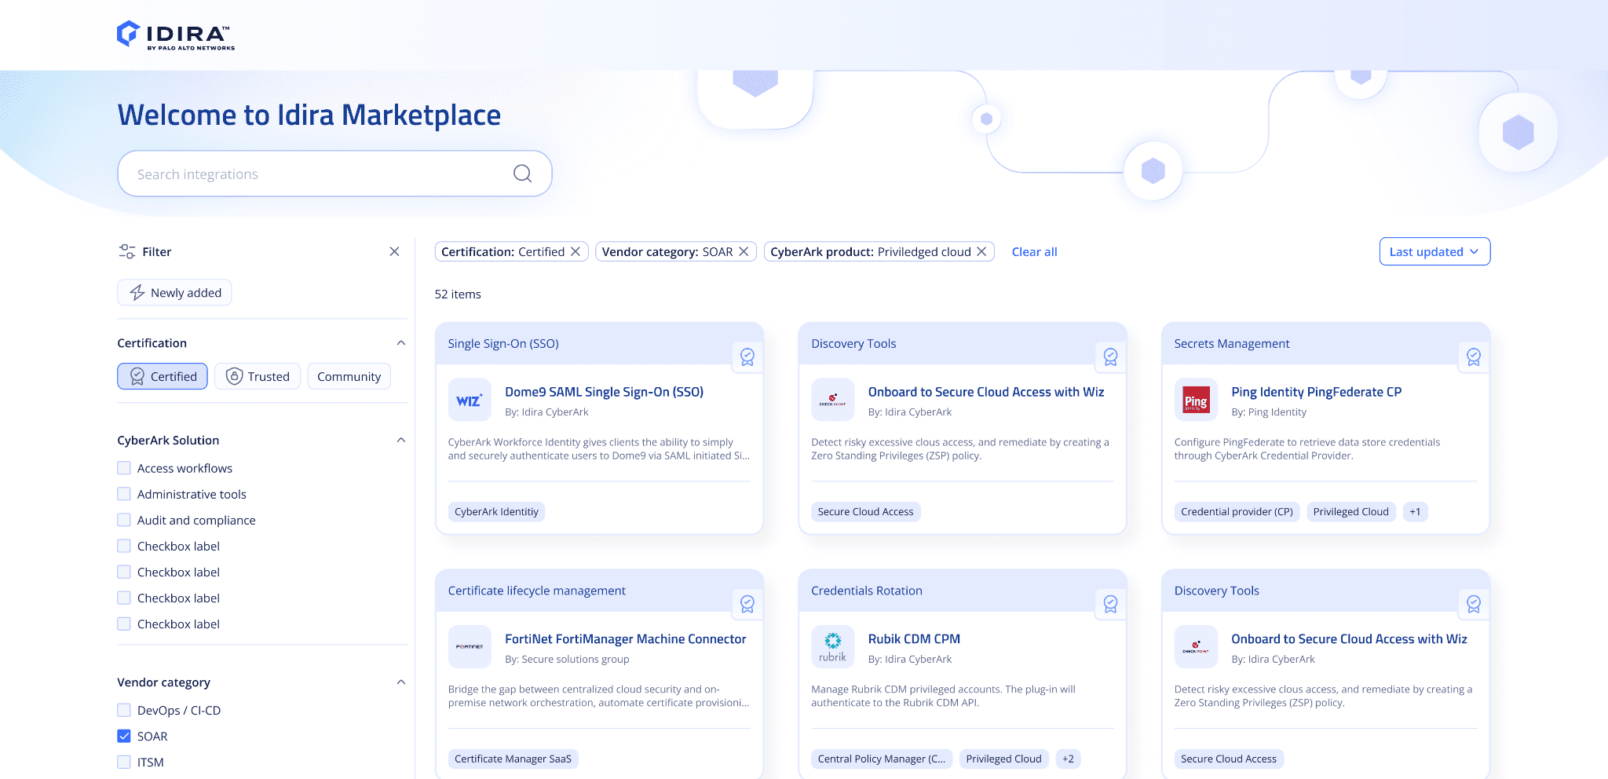The image size is (1608, 779).
Task: Click the certified badge on the Rubik CDM card
Action: pyautogui.click(x=1110, y=604)
